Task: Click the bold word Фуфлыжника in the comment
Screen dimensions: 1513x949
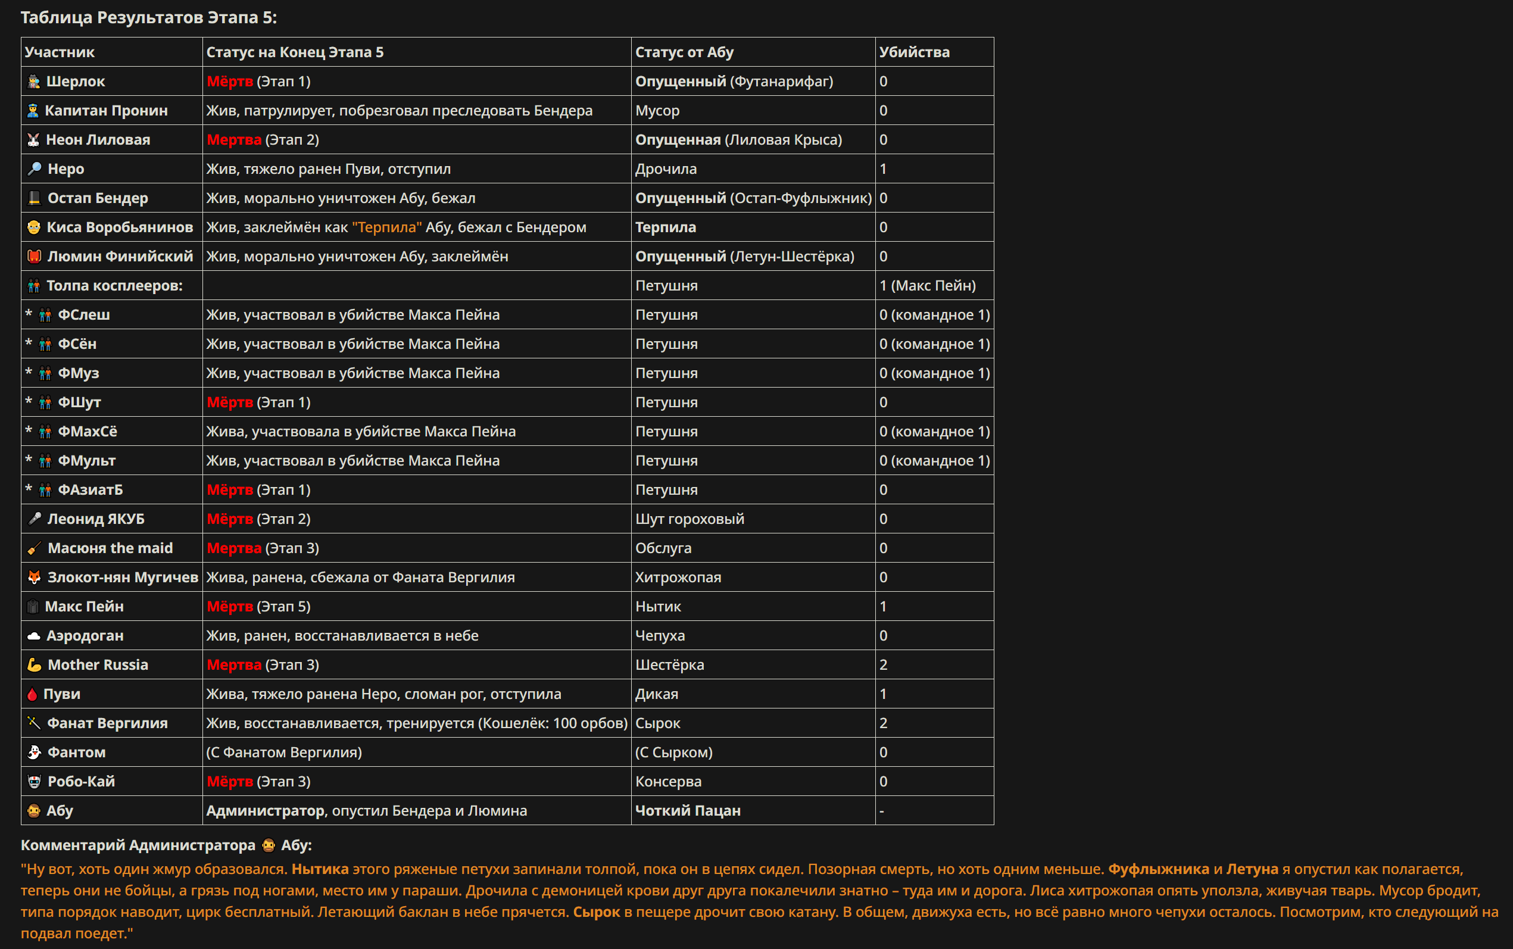Action: (1159, 869)
